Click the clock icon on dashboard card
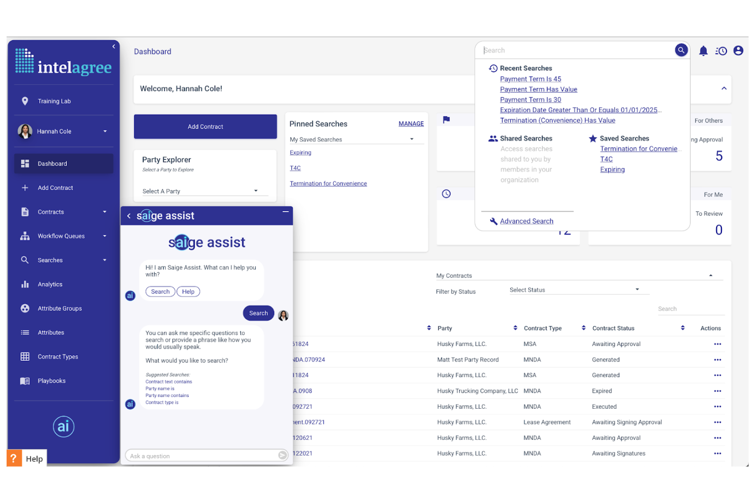The image size is (755, 503). [446, 194]
